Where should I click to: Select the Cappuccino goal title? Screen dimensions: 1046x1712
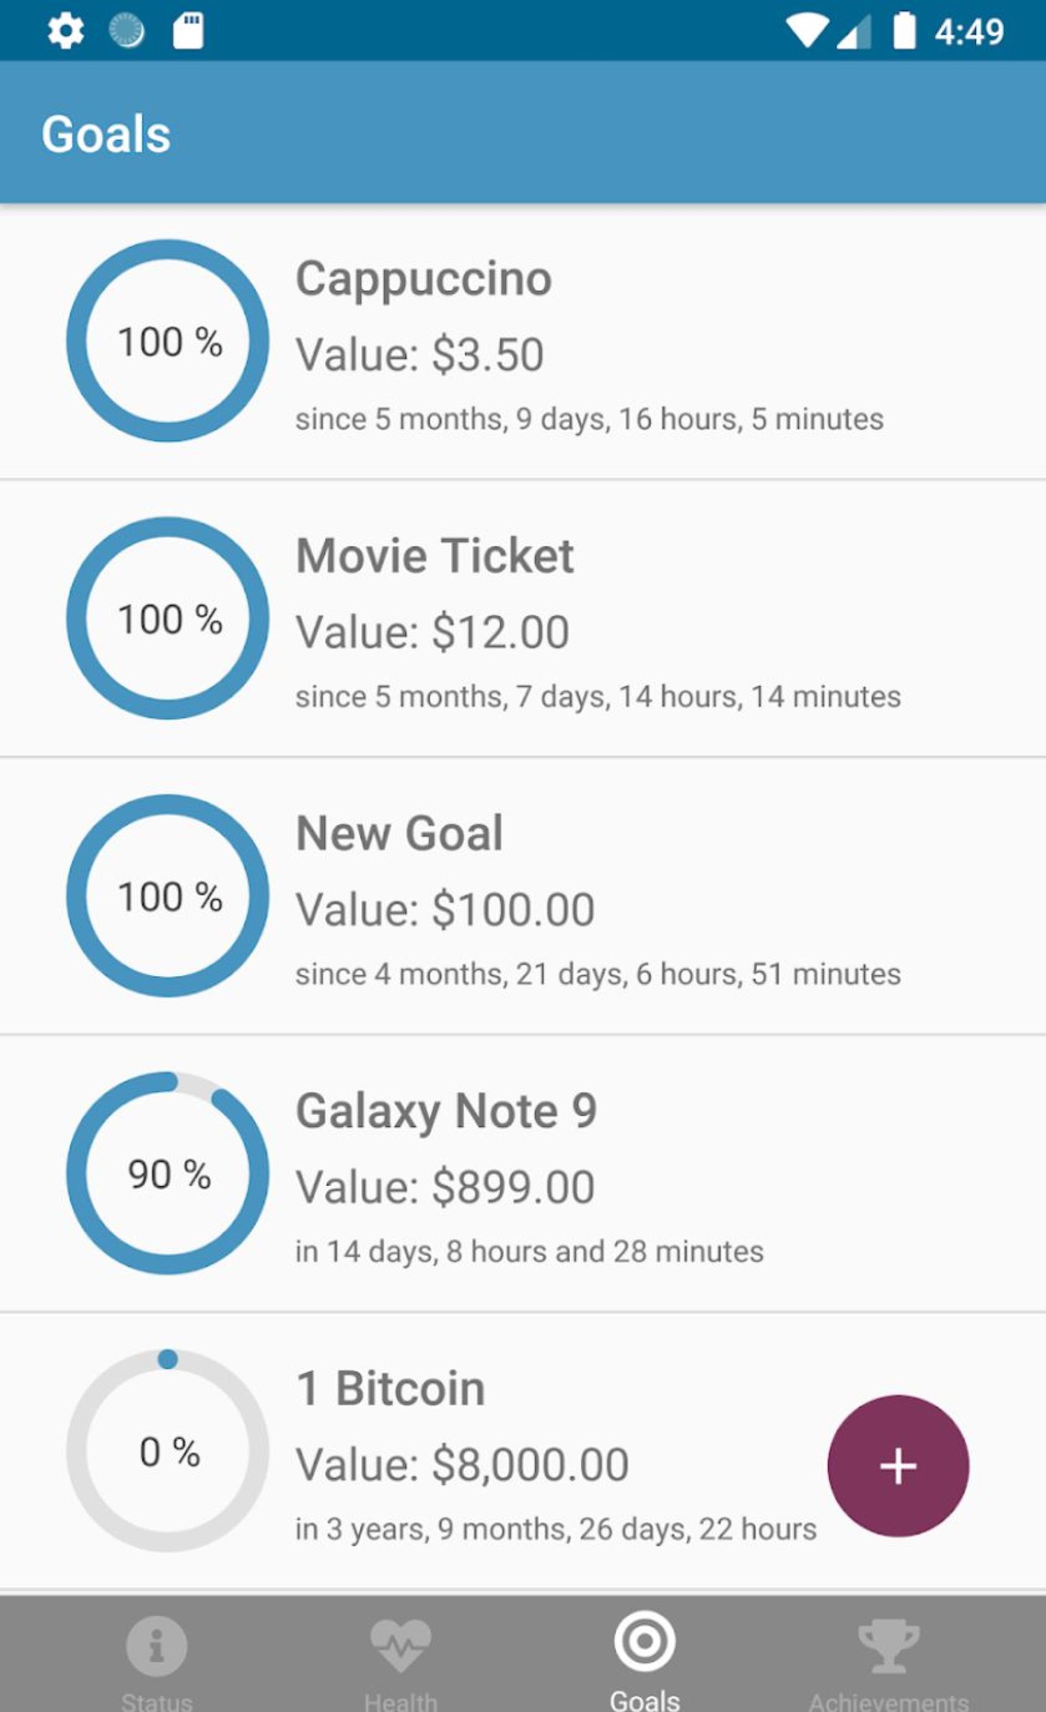point(424,280)
